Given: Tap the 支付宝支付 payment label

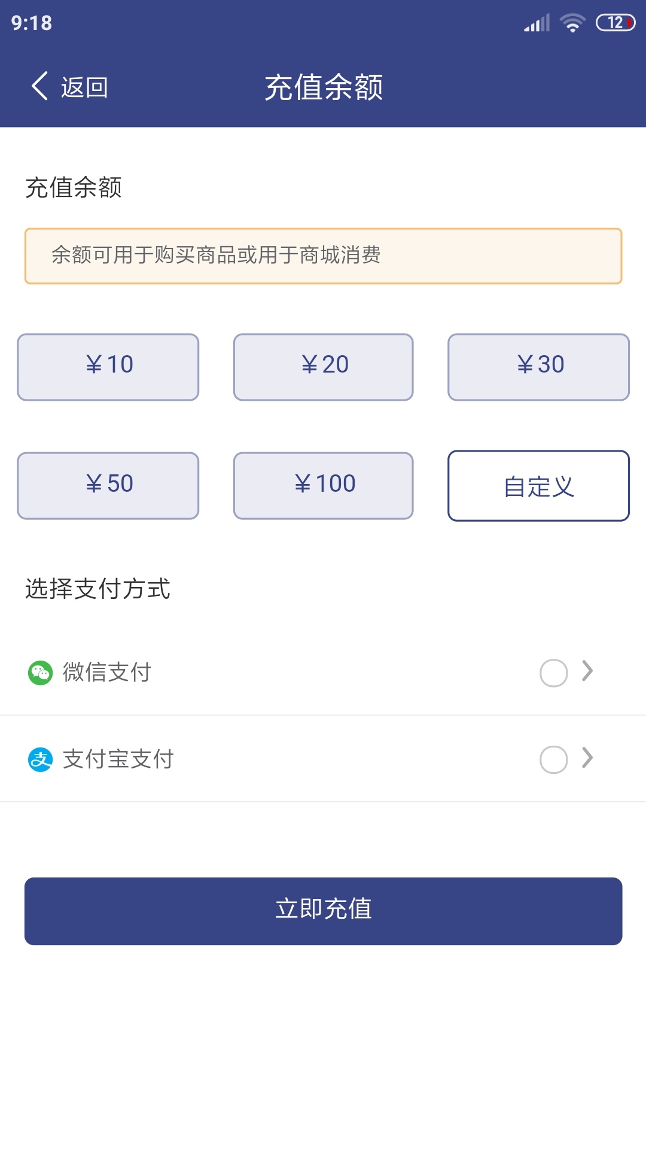Looking at the screenshot, I should click(118, 759).
